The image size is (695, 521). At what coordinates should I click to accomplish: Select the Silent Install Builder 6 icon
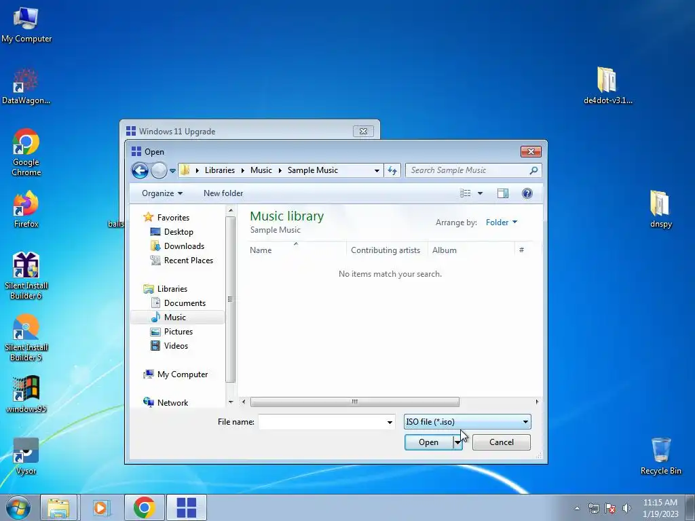(26, 276)
